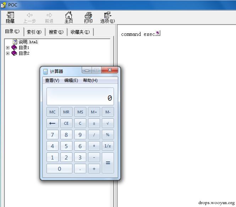
Task: Click digit 1 on the Calculator
Action: click(53, 157)
